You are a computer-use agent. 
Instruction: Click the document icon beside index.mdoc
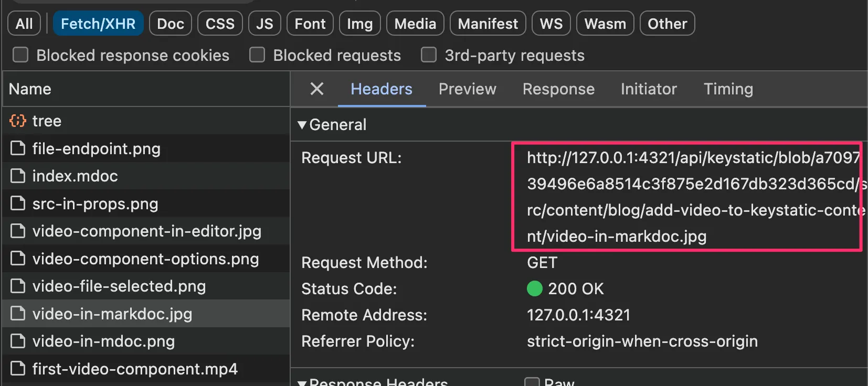[18, 176]
